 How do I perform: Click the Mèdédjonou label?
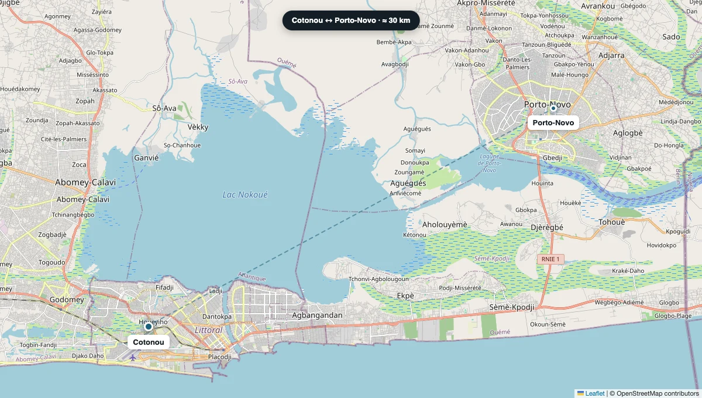(676, 102)
